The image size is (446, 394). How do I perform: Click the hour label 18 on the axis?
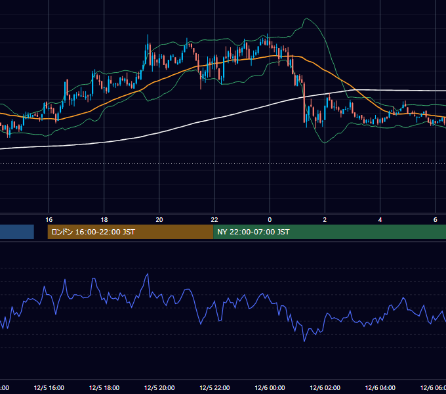(x=104, y=219)
